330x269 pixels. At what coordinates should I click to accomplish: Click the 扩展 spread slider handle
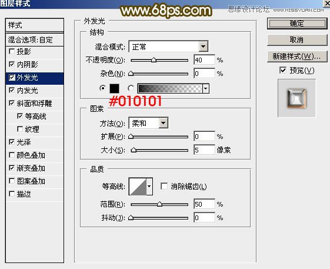(131, 137)
